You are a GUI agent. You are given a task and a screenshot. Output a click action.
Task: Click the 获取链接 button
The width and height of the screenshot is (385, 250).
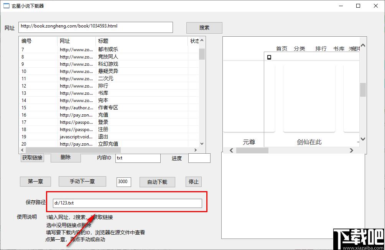32,157
